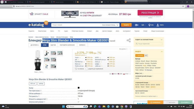194x109 pixels.
Task: Open the Історія button at bottom
Action: (x=185, y=102)
